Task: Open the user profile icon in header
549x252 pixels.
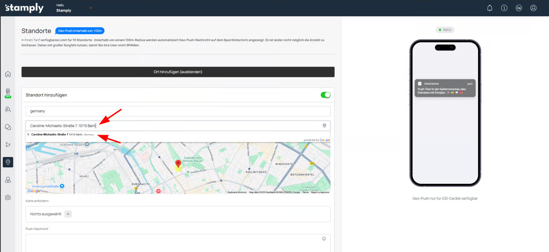Action: pyautogui.click(x=533, y=8)
